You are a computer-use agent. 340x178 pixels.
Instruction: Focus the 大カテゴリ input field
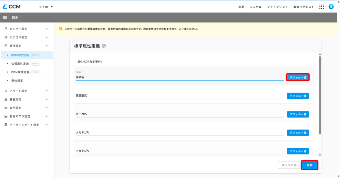(x=180, y=132)
